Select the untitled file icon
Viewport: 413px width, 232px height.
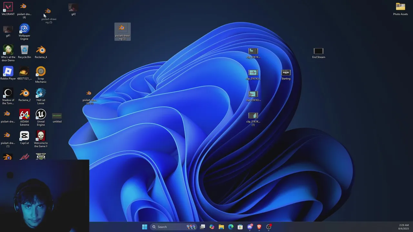tap(57, 117)
